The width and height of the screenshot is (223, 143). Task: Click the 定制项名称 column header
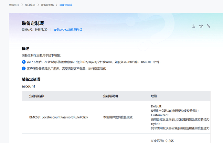(37, 96)
